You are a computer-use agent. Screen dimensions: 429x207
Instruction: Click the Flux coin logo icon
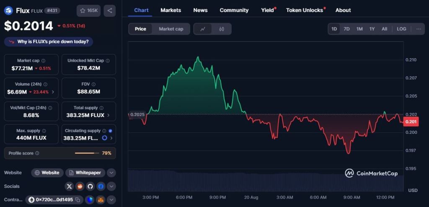(x=8, y=10)
